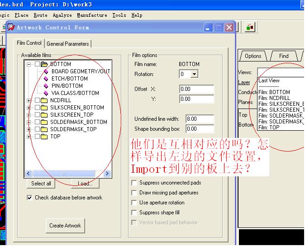Choose Film: NCDRILL in Views list
The height and width of the screenshot is (246, 305).
click(x=281, y=98)
